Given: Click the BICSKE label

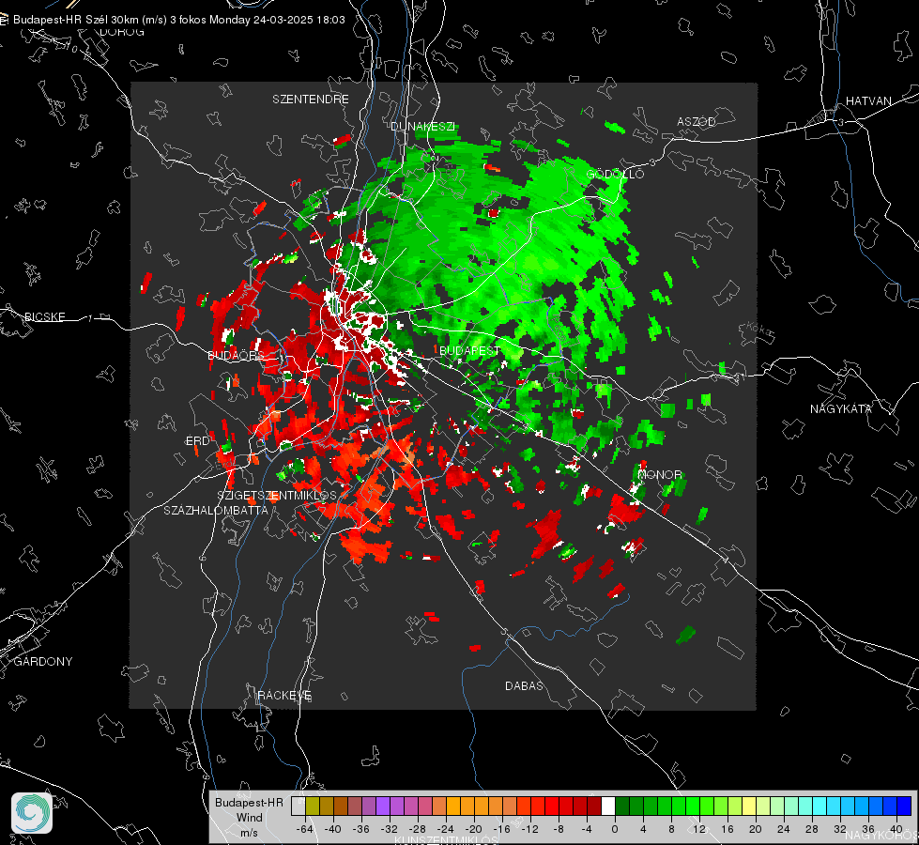Looking at the screenshot, I should coord(45,316).
